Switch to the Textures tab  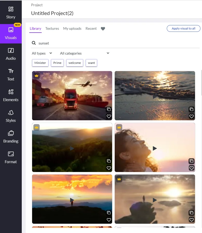point(52,28)
